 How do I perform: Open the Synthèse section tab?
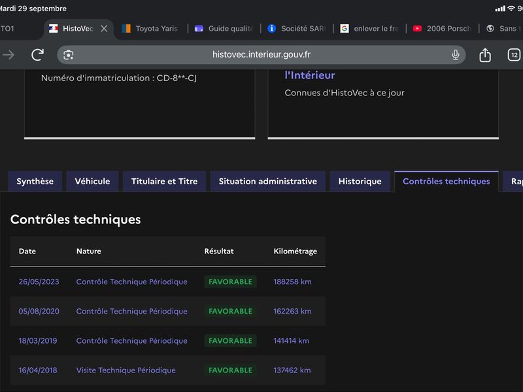click(x=35, y=182)
